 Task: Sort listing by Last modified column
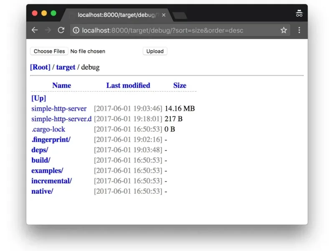128,85
